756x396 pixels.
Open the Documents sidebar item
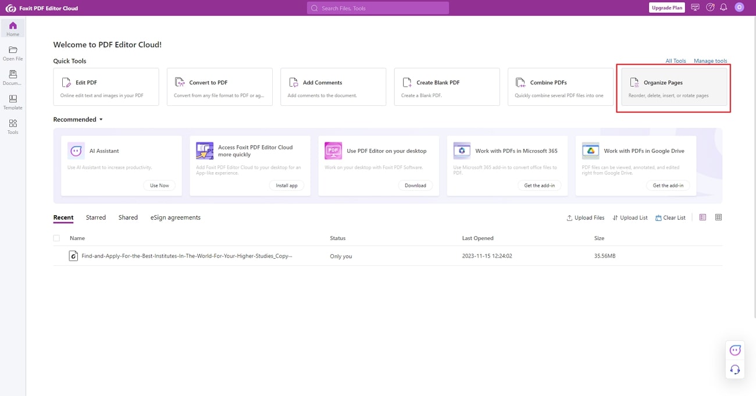pyautogui.click(x=13, y=77)
